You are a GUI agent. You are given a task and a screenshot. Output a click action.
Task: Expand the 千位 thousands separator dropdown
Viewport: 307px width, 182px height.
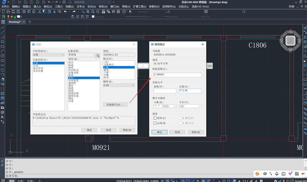[190, 106]
